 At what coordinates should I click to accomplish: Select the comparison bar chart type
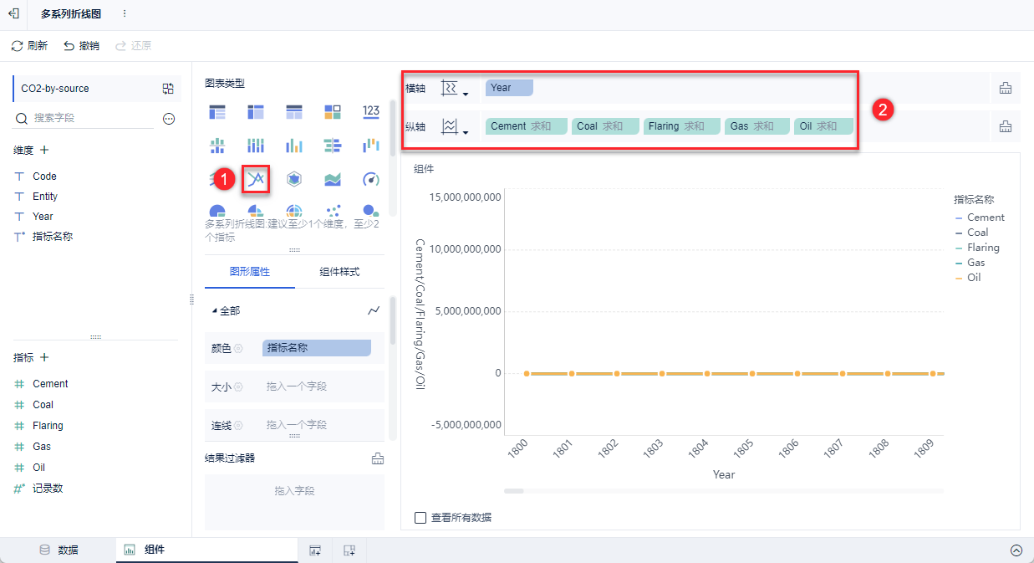333,146
